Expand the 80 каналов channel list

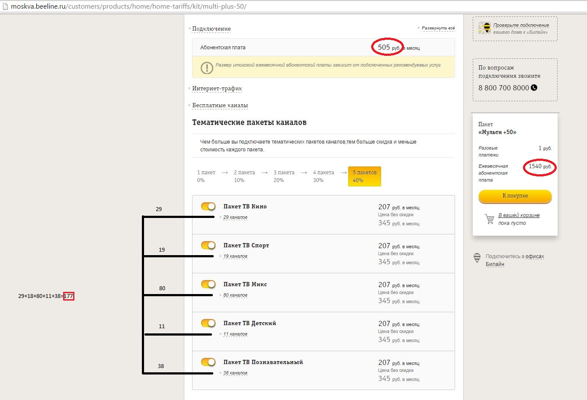click(235, 295)
